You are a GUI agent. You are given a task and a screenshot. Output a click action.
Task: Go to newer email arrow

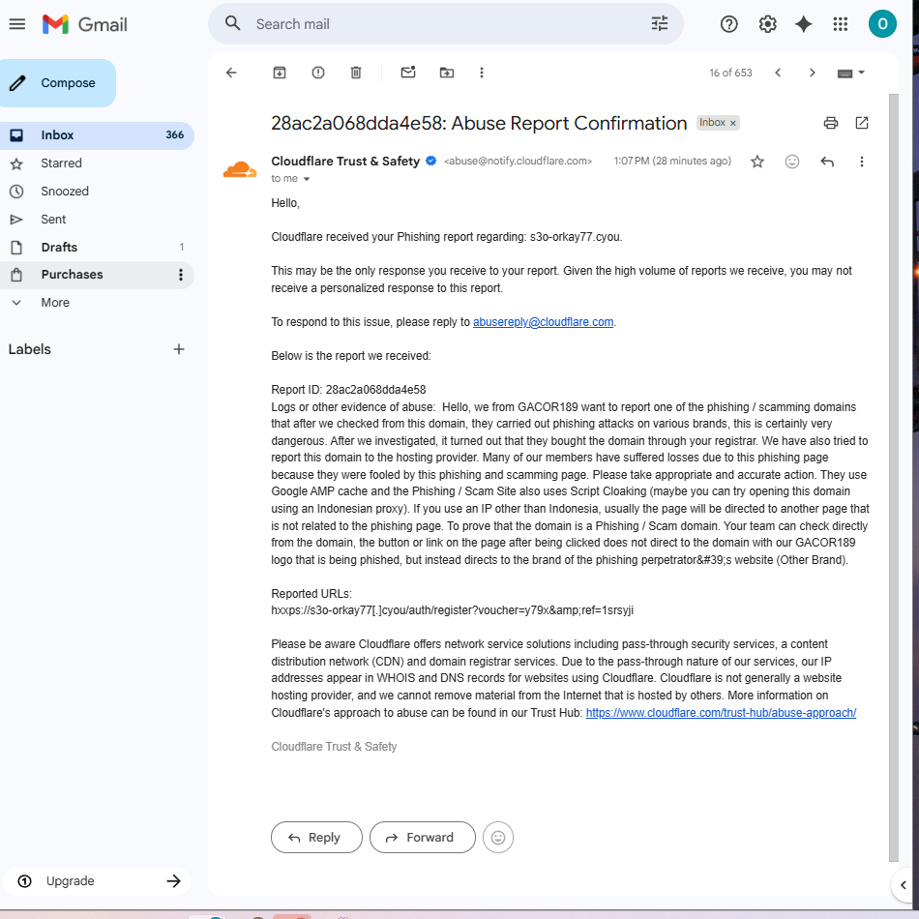[778, 73]
